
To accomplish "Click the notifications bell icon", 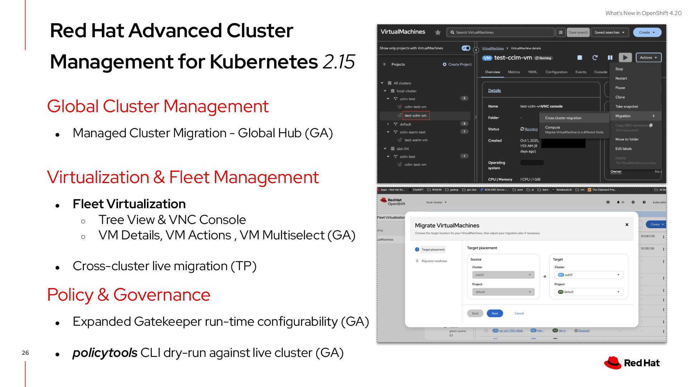I will tap(618, 202).
